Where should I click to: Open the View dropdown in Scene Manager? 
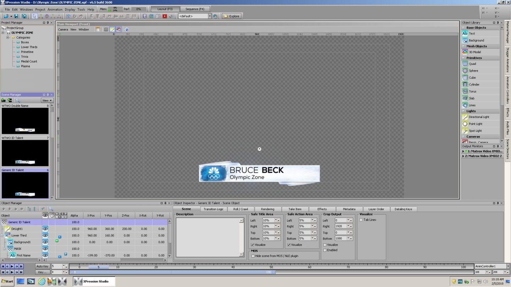pos(47,100)
